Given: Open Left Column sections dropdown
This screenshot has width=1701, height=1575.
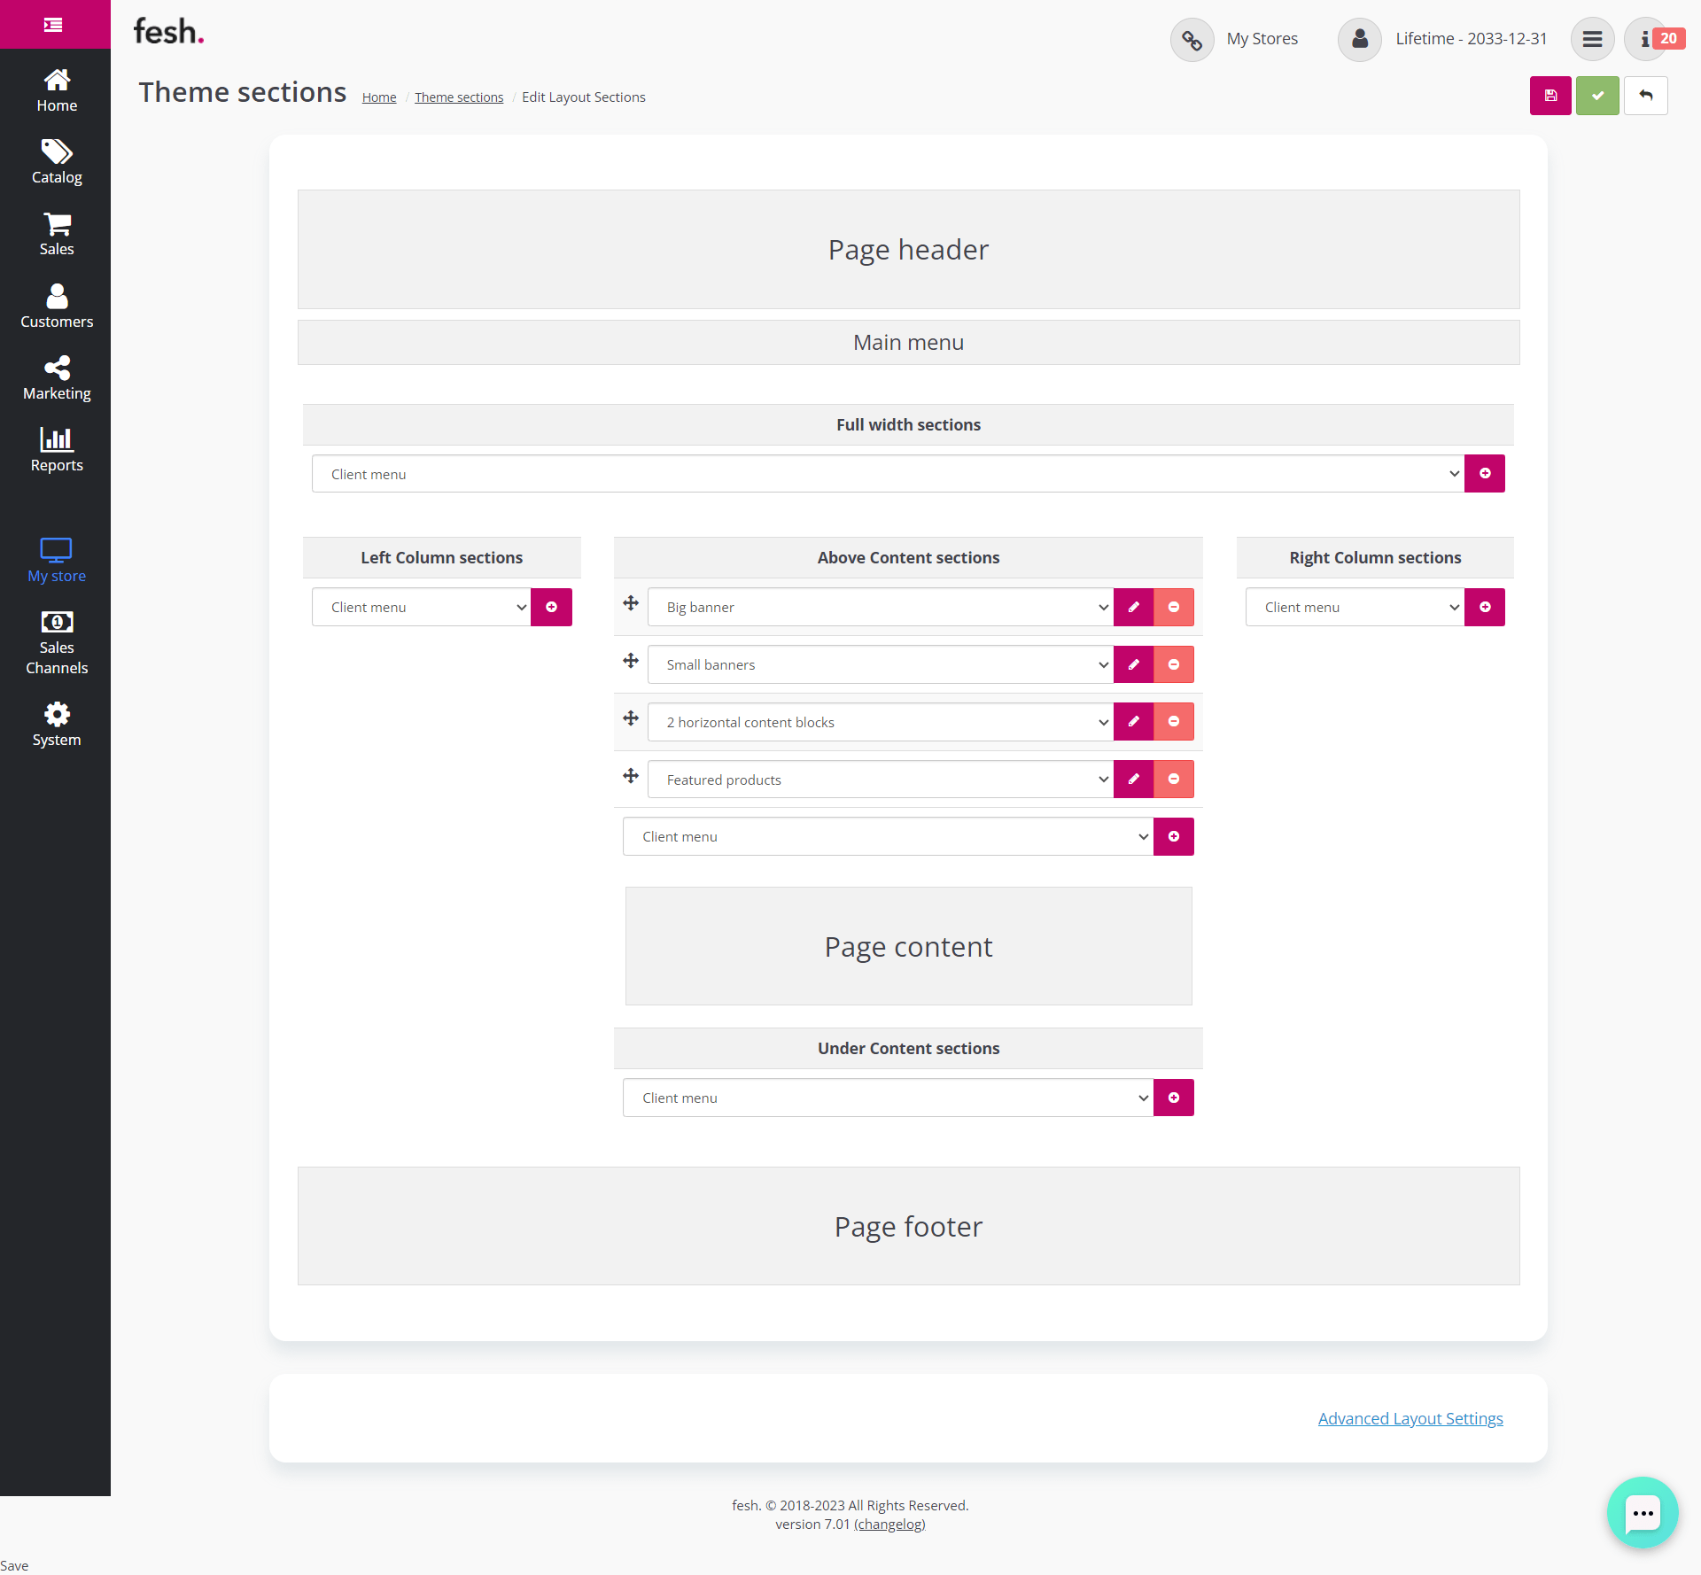Looking at the screenshot, I should [x=421, y=608].
